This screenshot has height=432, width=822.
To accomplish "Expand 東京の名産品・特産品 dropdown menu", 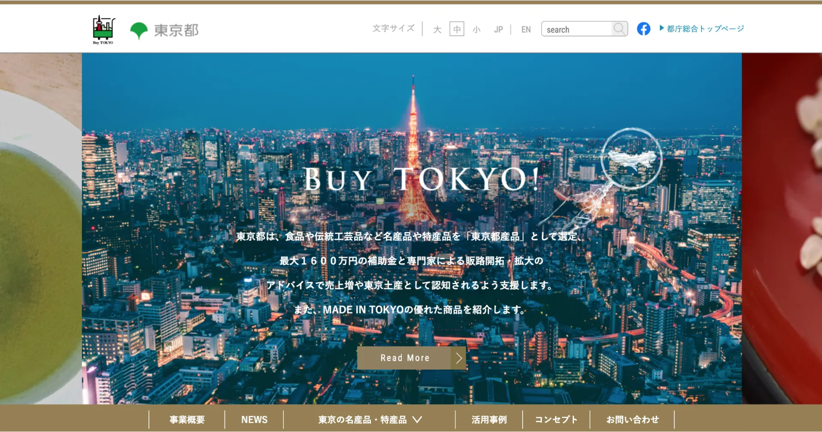I will (x=369, y=420).
